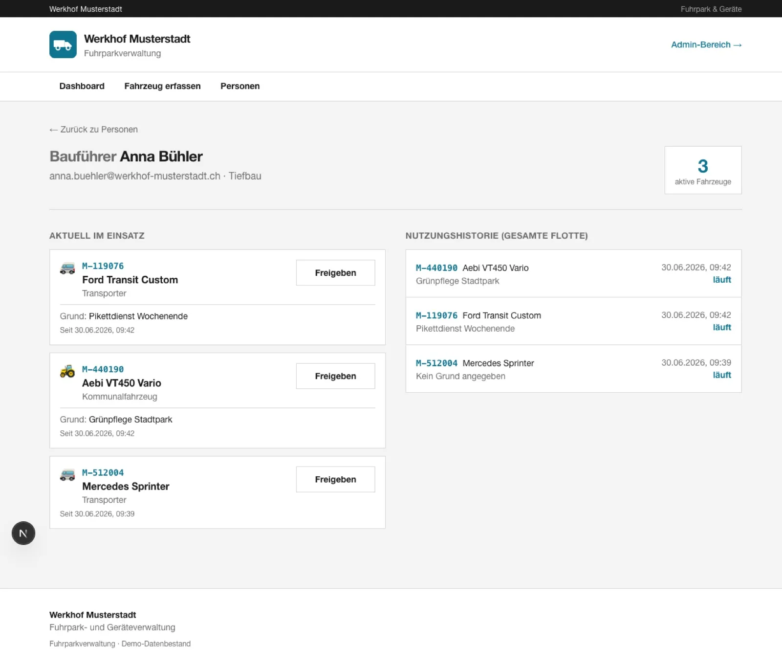Open vehicle ID M-119076 in active list
This screenshot has width=782, height=668.
(103, 266)
